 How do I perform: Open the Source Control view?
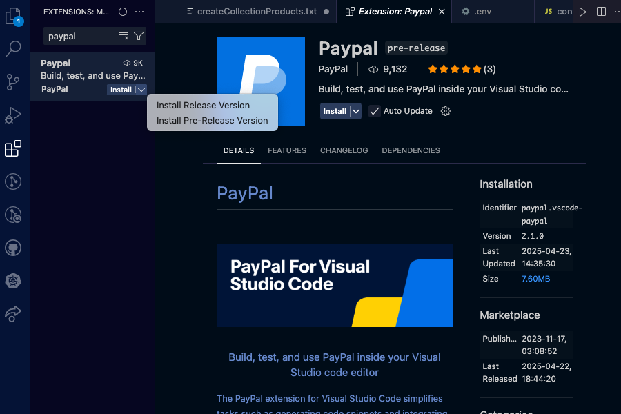[14, 82]
